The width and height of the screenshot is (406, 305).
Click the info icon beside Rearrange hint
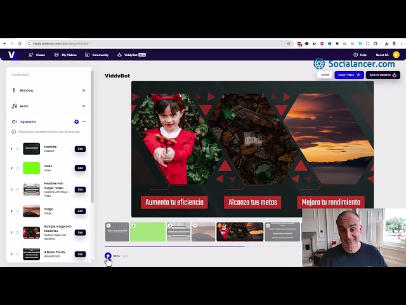(14, 132)
